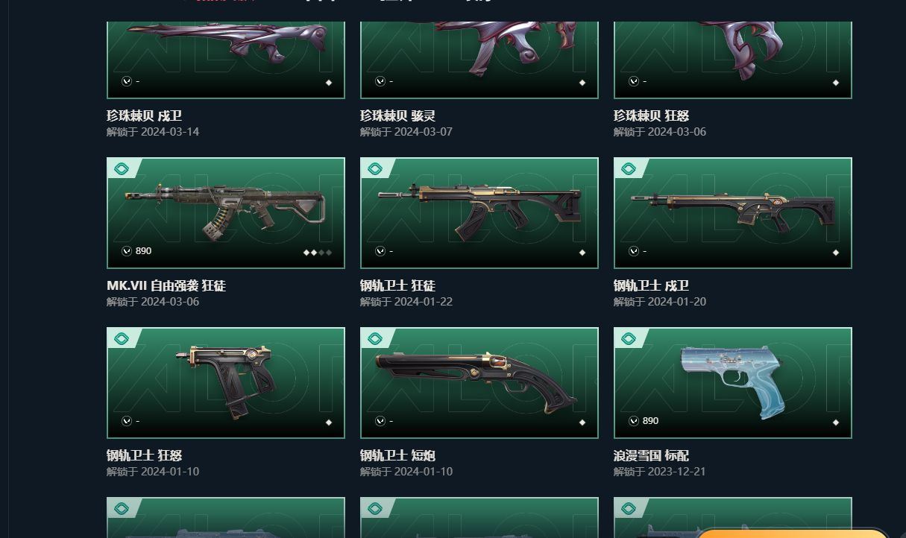The image size is (906, 538).
Task: Click the upgrade level diamonds on MK.VII card
Action: click(x=318, y=253)
